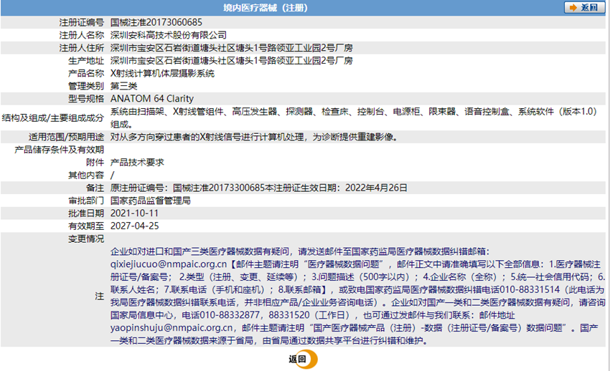Viewport: 610px width, 371px height.
Task: Click the approval department 国家药品监督管理局
Action: pos(151,201)
